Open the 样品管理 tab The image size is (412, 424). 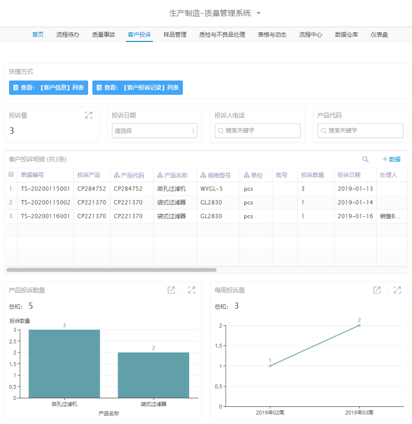tap(175, 35)
